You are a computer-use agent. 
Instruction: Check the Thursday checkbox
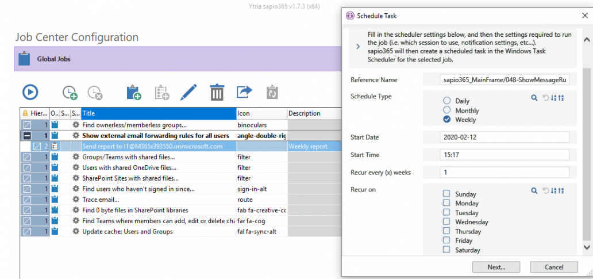click(446, 231)
